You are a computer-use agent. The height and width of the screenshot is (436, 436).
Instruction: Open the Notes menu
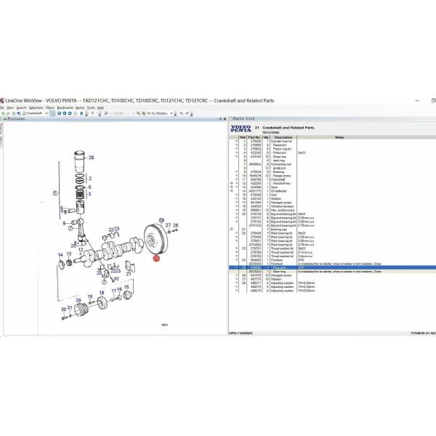pos(80,108)
